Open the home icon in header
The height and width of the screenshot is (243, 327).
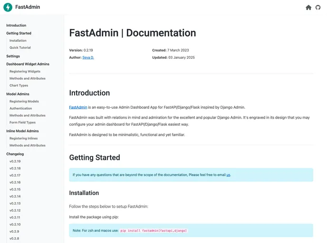coord(308,8)
